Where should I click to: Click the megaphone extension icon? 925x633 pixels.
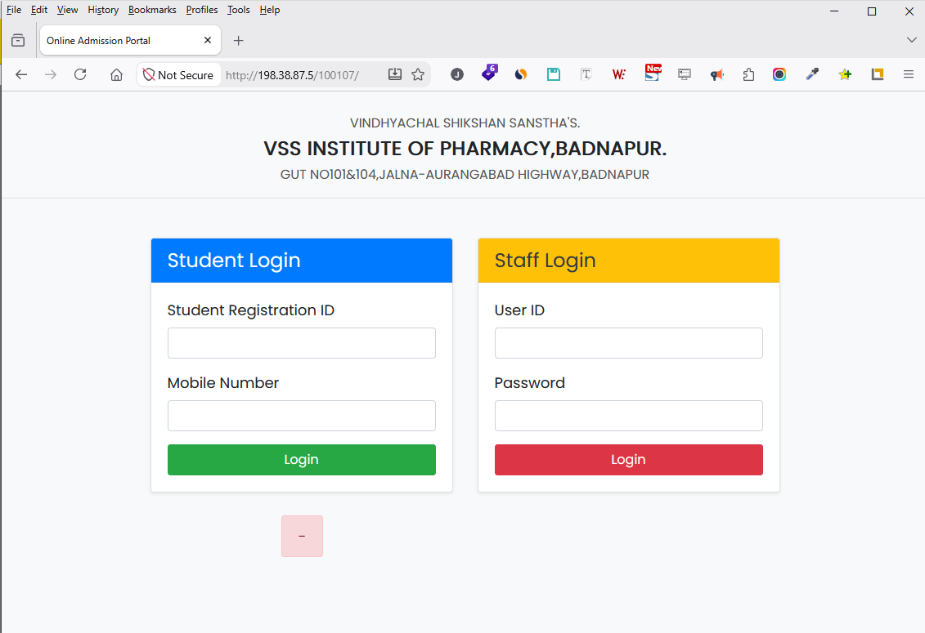[x=716, y=74]
